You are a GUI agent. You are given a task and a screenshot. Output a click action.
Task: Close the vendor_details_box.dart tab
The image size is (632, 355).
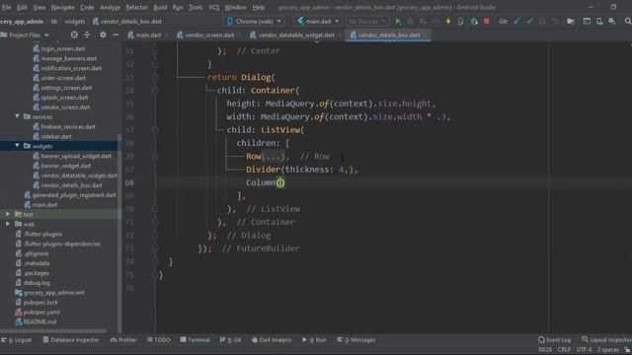(x=426, y=35)
